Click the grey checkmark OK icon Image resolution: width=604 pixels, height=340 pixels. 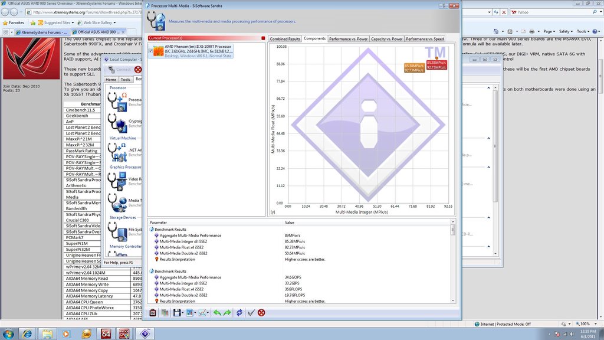tap(251, 313)
